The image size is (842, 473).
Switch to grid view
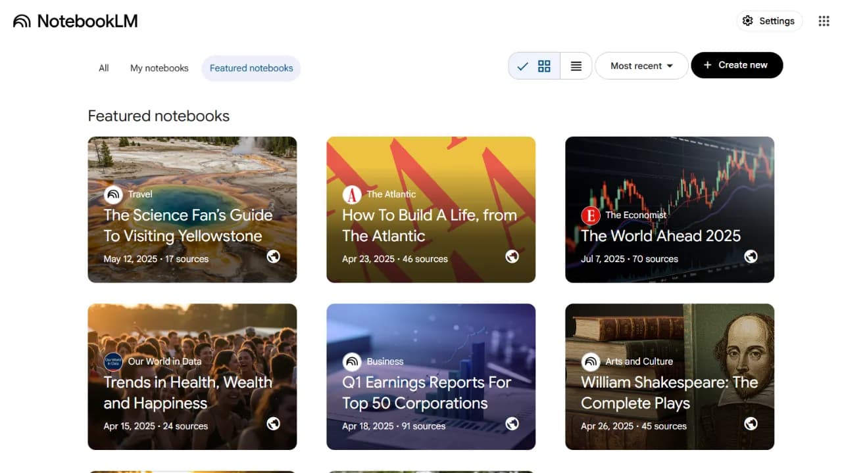(534, 66)
